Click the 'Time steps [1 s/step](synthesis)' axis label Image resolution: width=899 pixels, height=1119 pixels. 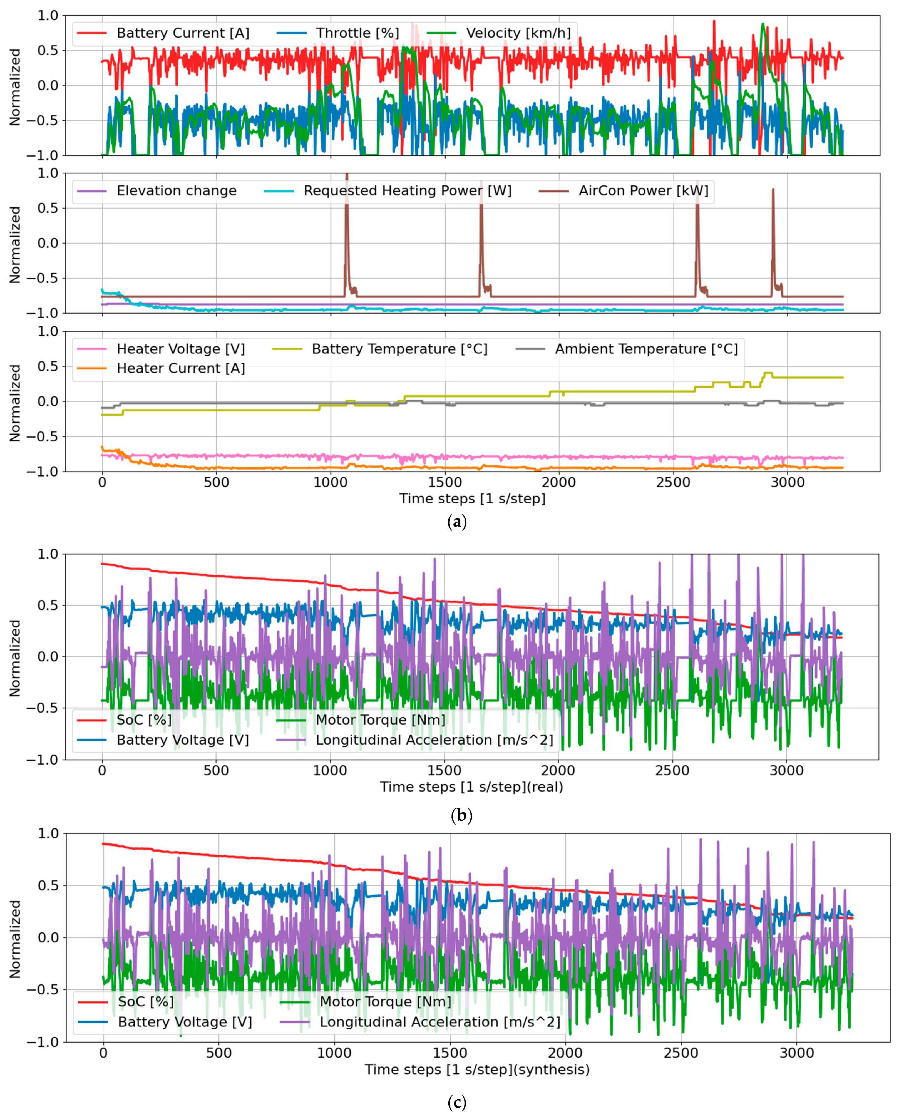click(477, 1069)
